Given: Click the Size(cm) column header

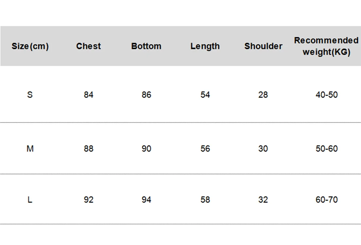Looking at the screenshot, I should pyautogui.click(x=30, y=46).
